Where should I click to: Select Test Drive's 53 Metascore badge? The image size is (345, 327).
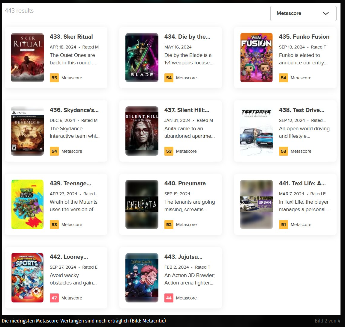283,151
